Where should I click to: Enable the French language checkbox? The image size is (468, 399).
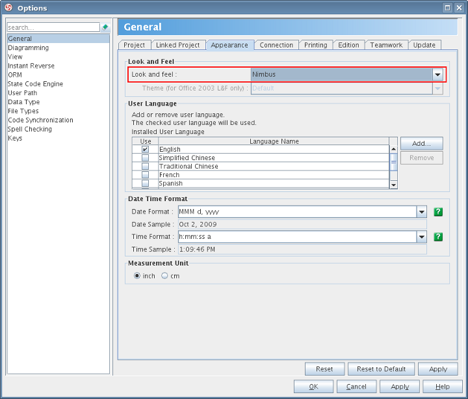click(x=145, y=174)
